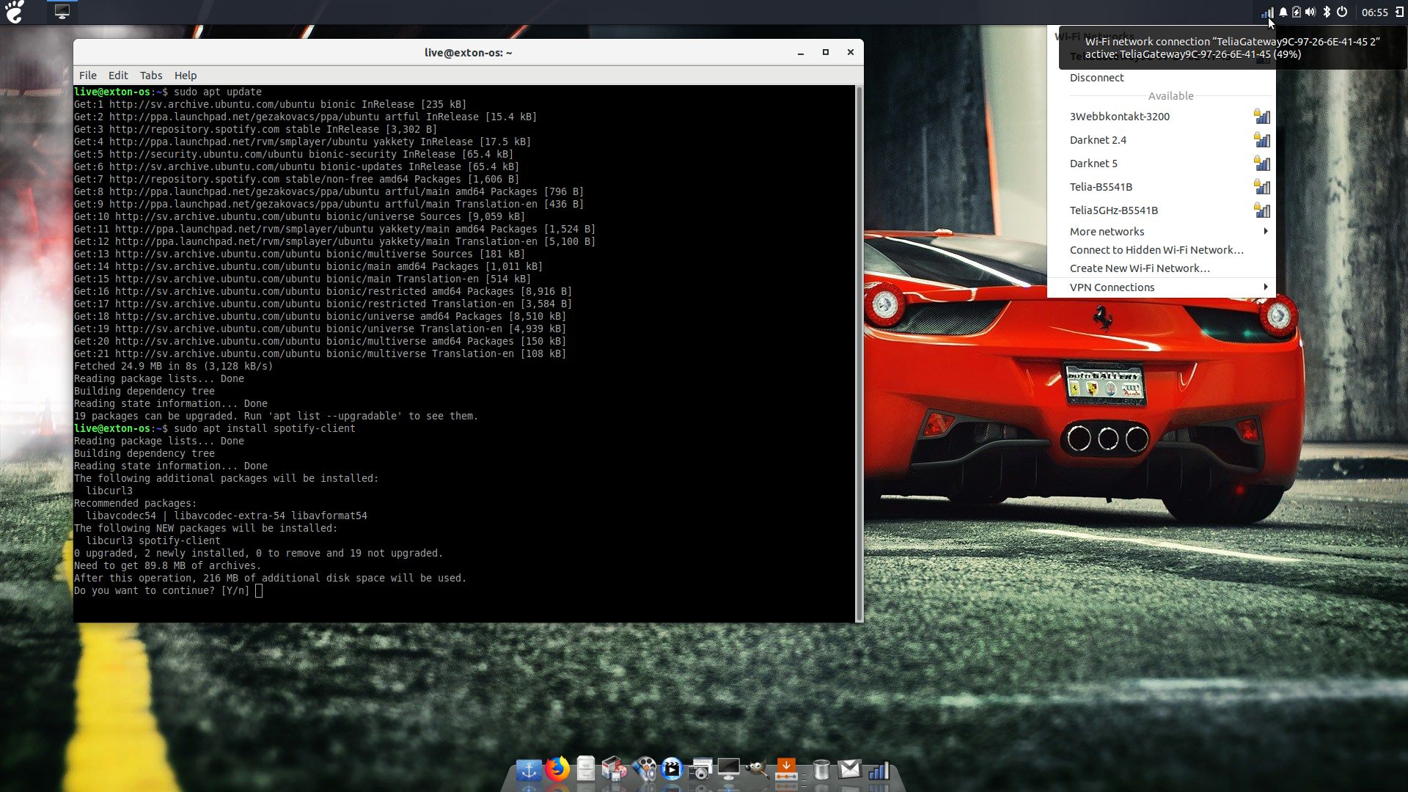Open the notifications bell icon

(1283, 12)
